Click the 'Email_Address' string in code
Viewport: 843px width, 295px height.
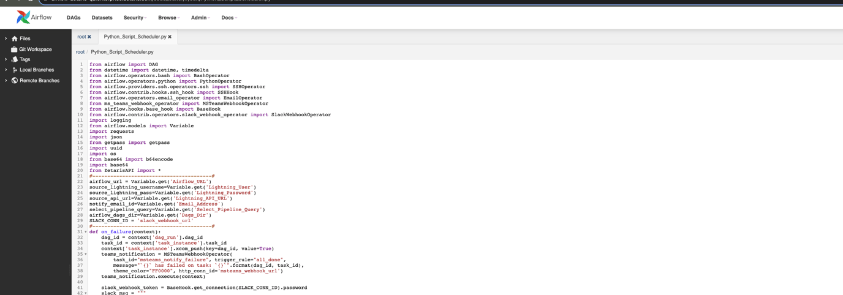[198, 204]
